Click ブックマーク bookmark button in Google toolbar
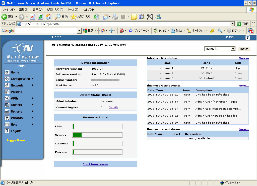The image size is (257, 186). tap(139, 31)
